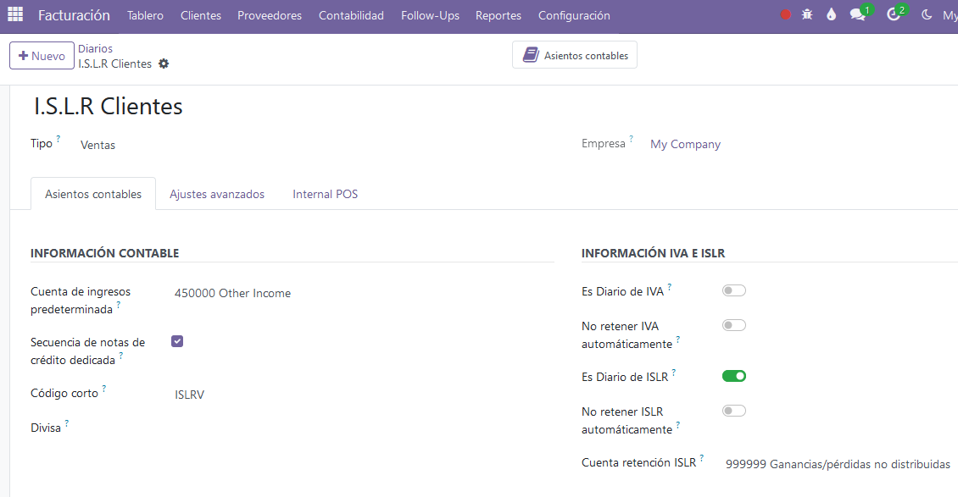Click help mark after Cuenta de ingresos predeterminada

(x=119, y=305)
